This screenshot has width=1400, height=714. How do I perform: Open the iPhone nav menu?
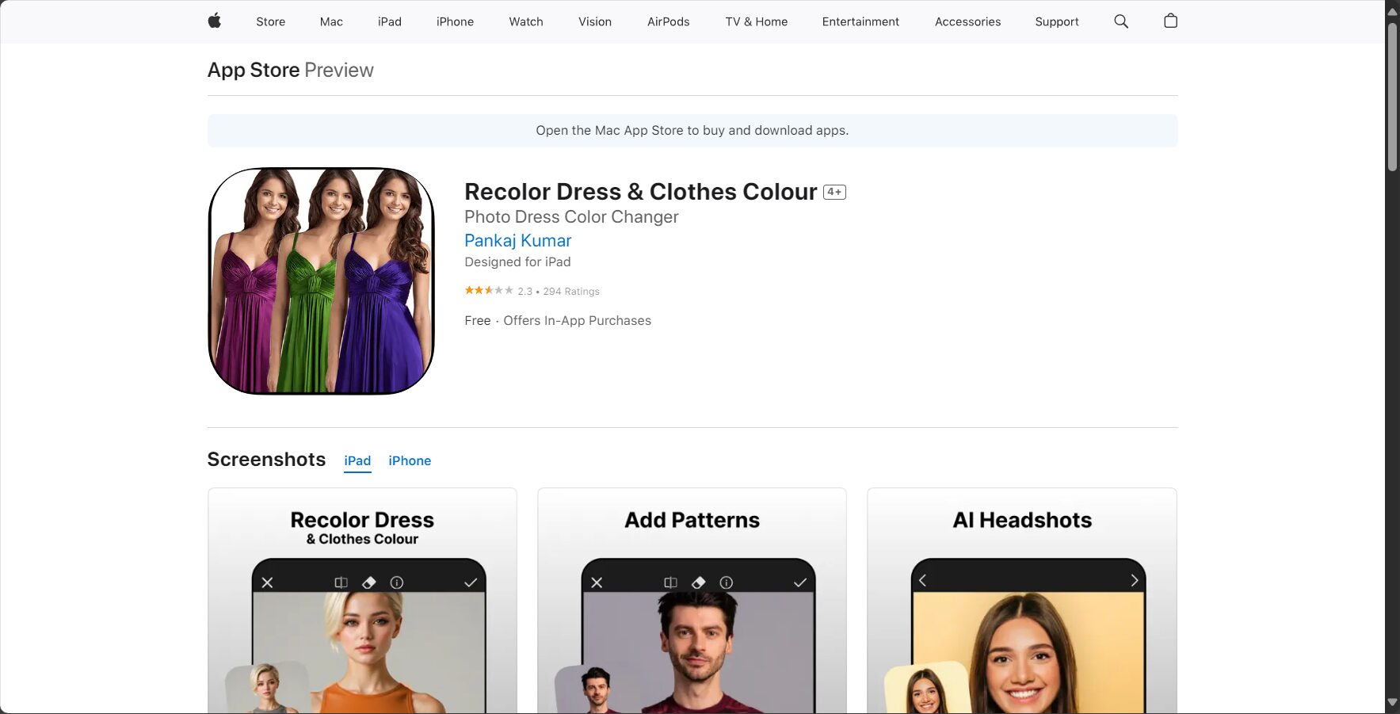click(x=455, y=21)
